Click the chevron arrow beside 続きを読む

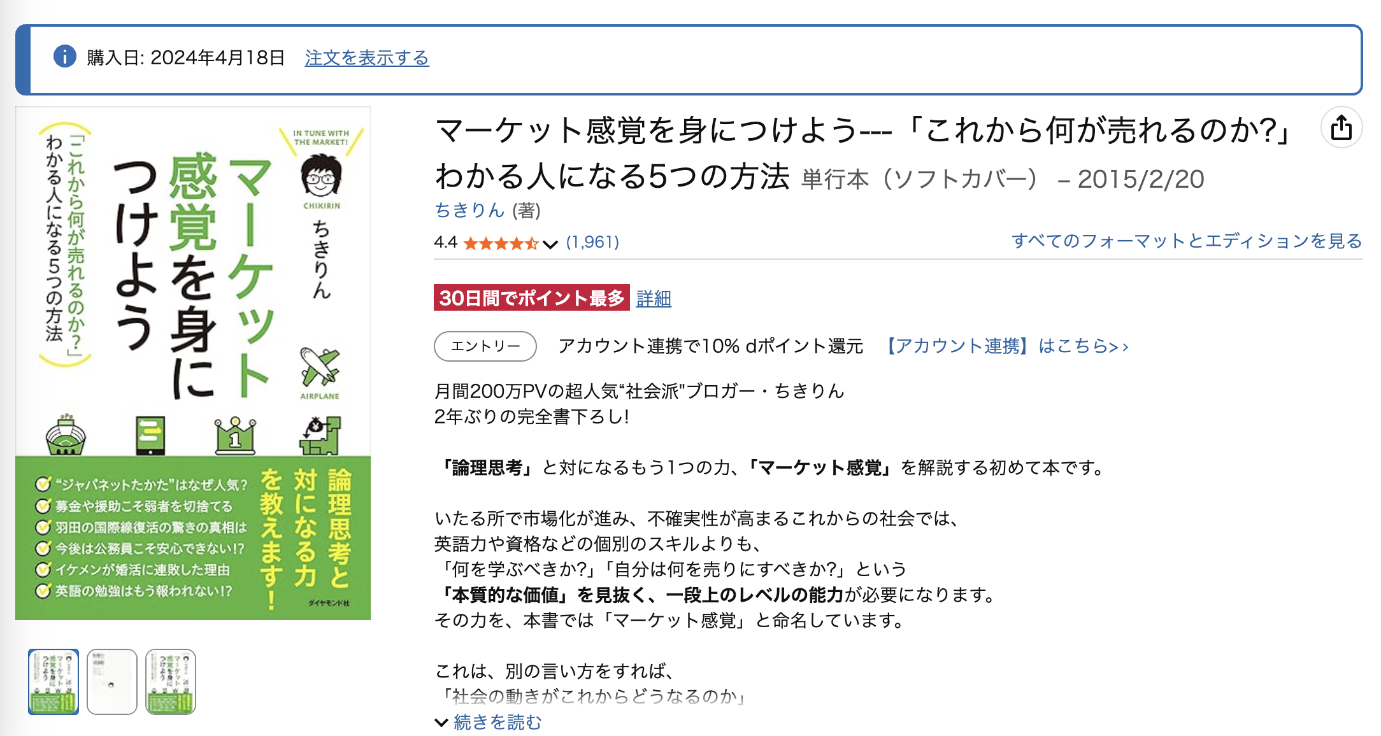click(441, 723)
